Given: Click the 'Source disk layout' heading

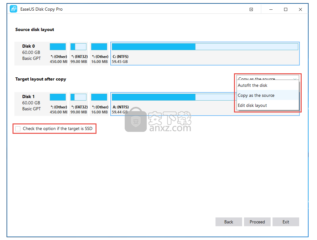Looking at the screenshot, I should [x=34, y=29].
